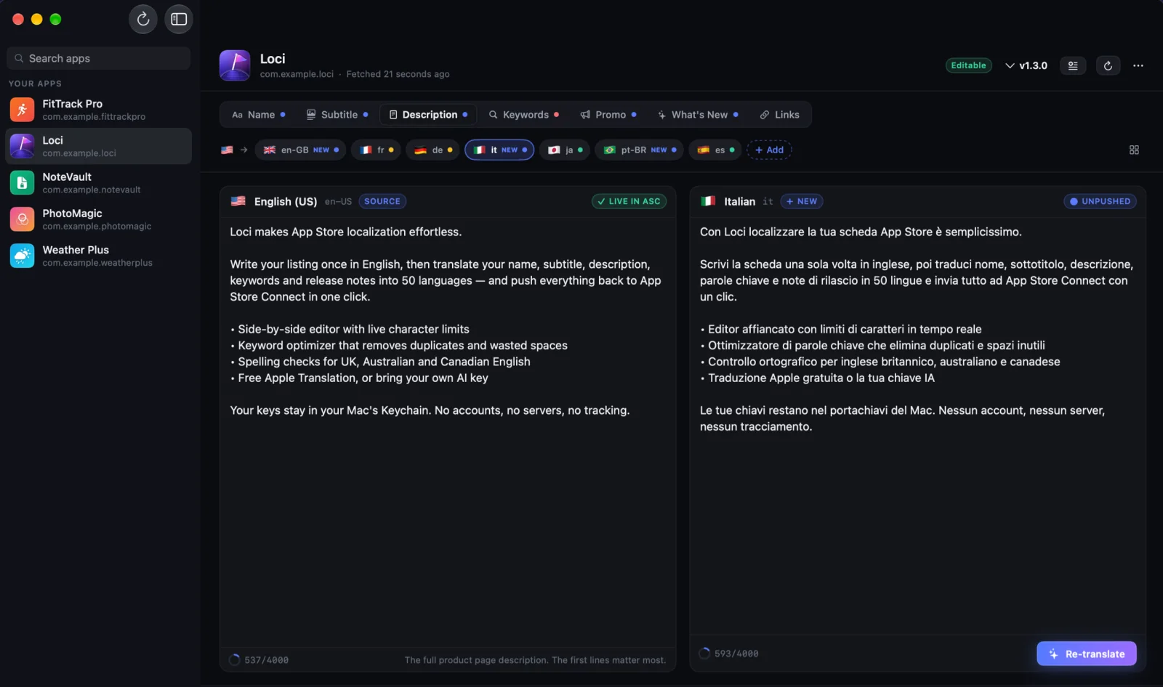Click the 537/4000 character count indicator
Viewport: 1163px width, 687px height.
pyautogui.click(x=259, y=660)
